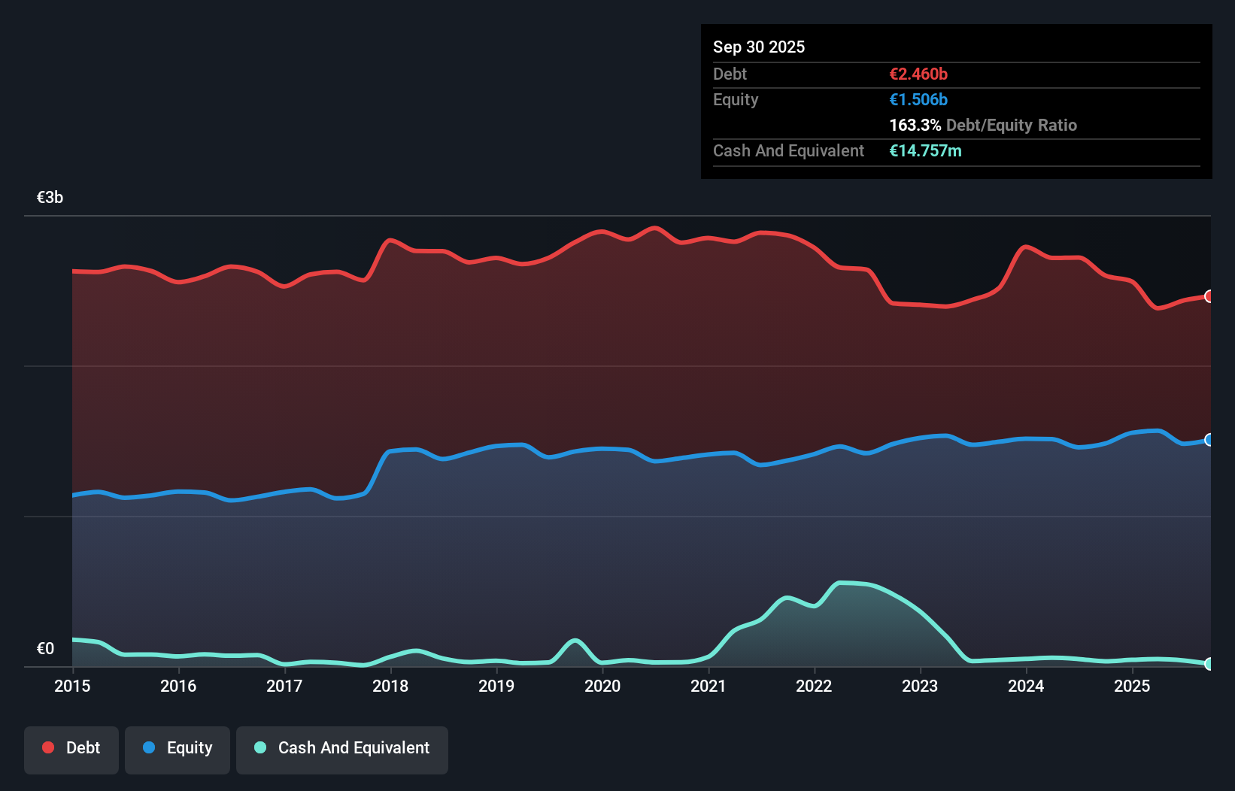
Task: Select the Cash endpoint marker on chart
Action: click(x=1209, y=665)
